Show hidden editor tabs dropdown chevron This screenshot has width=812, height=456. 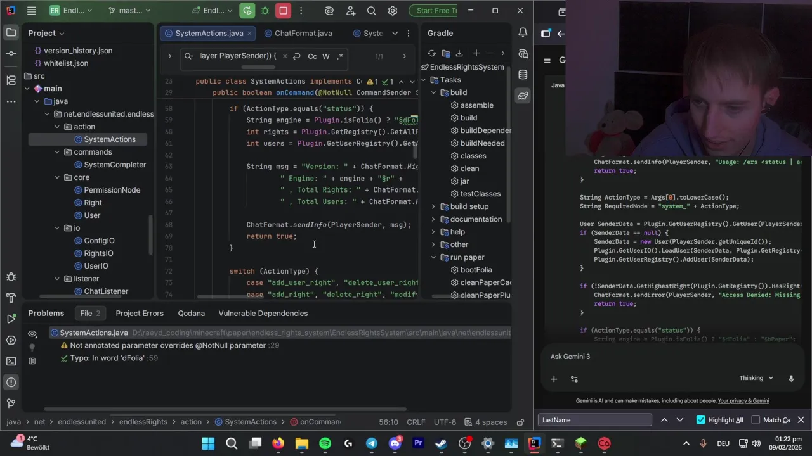click(x=395, y=33)
